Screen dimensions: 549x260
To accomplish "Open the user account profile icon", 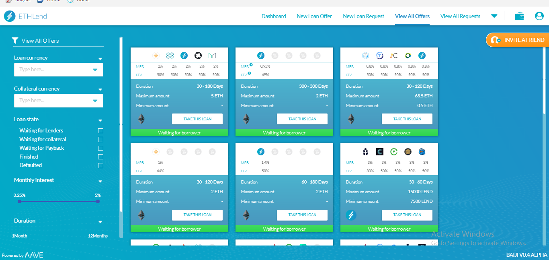I will pyautogui.click(x=539, y=16).
